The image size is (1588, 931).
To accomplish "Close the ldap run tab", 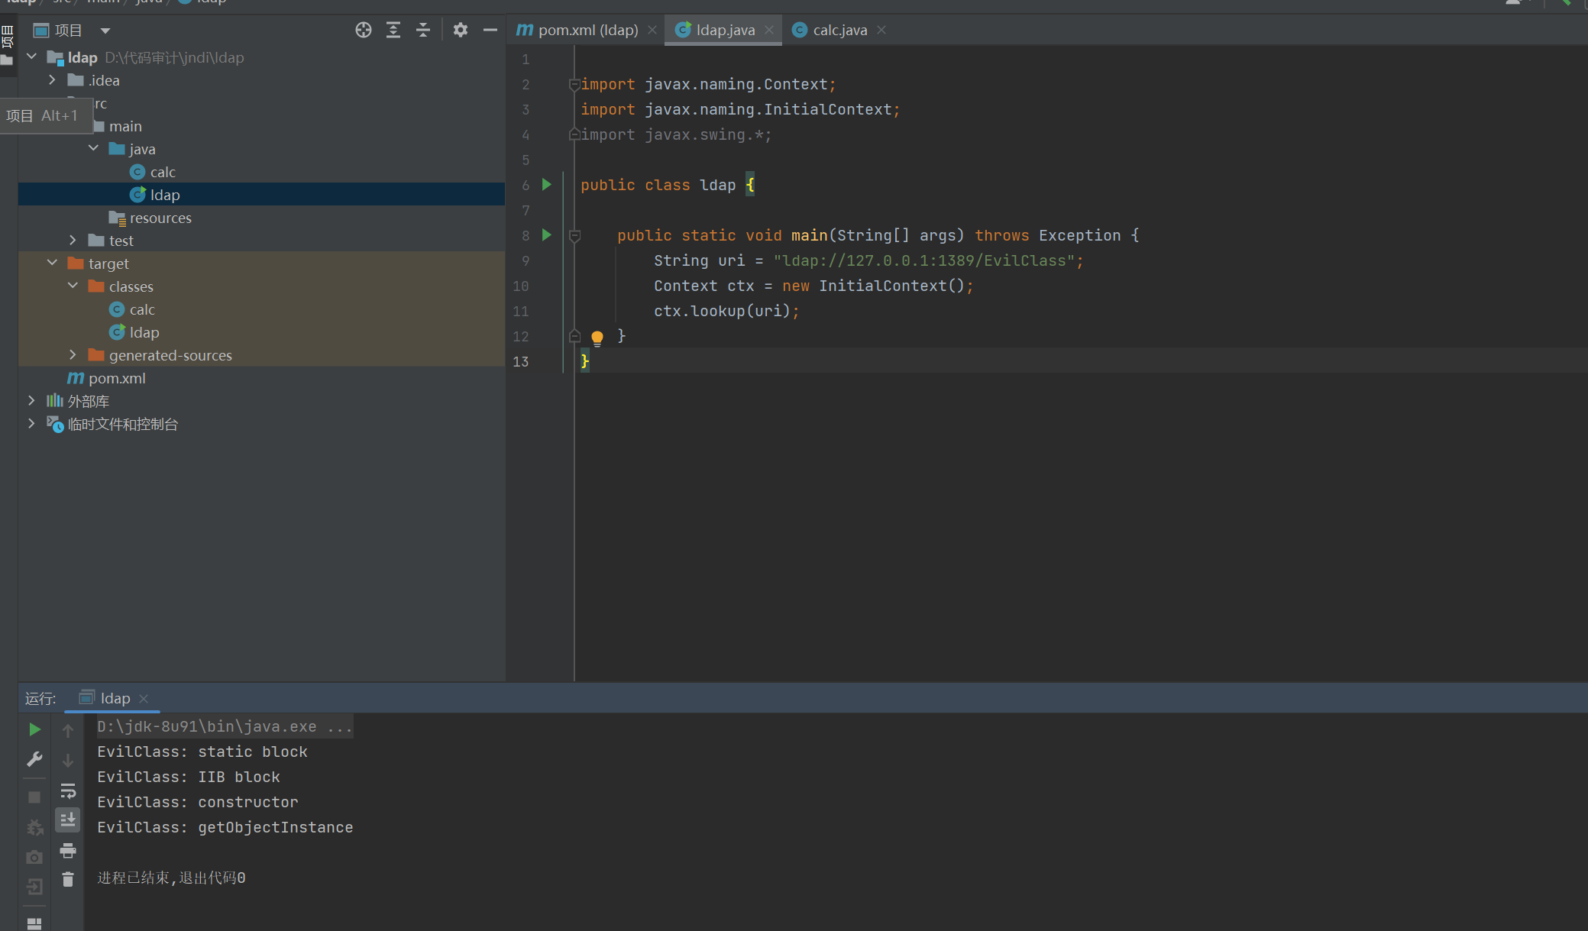I will point(144,699).
